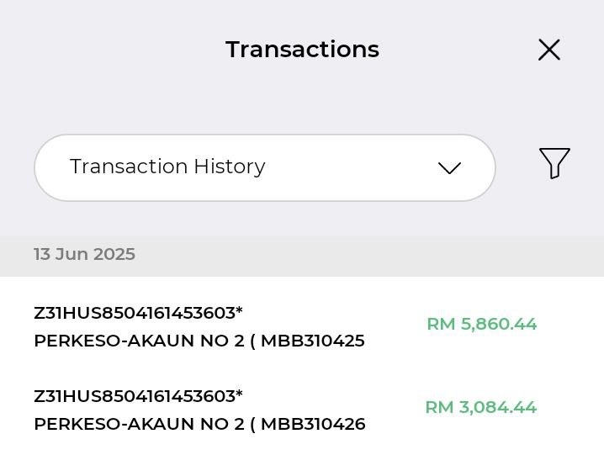The width and height of the screenshot is (604, 455).
Task: Click the 13 Jun 2025 date header
Action: [84, 255]
